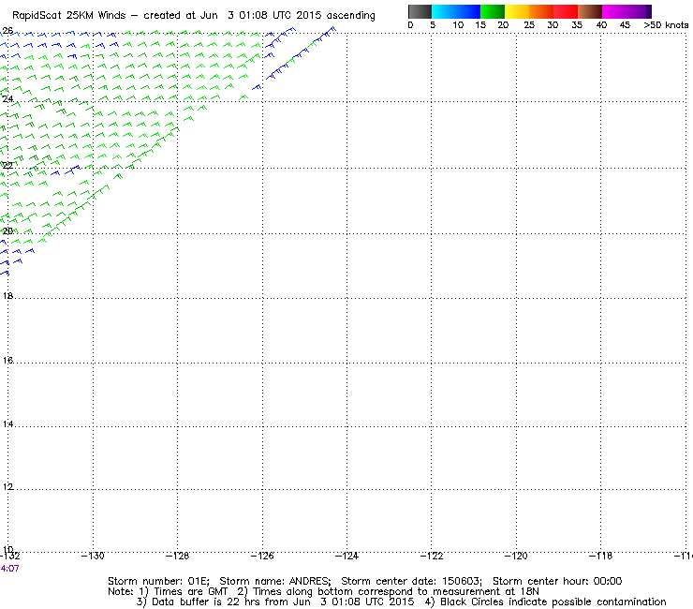Click the latitude label '12'
693x609 pixels.
[7, 487]
